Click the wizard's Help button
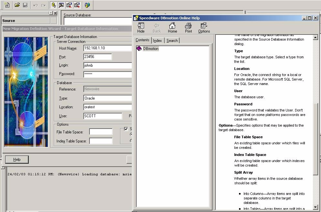The width and height of the screenshot is (321, 212). (17, 159)
